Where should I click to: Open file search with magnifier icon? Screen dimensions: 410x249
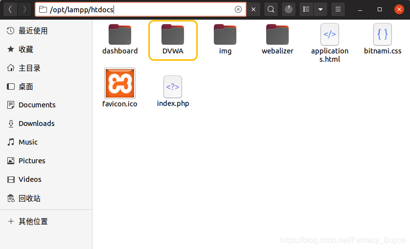[271, 9]
